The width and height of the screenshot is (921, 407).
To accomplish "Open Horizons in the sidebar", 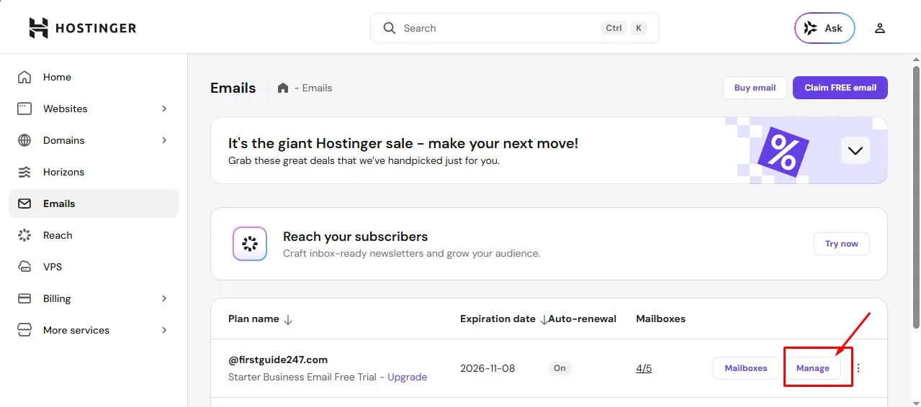I will [x=94, y=172].
